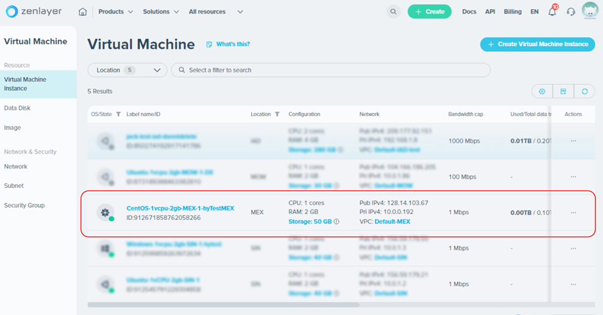Screen dimensions: 603x315
Task: Click the Pri IPv4: 10.0.0.192 text
Action: (387, 212)
